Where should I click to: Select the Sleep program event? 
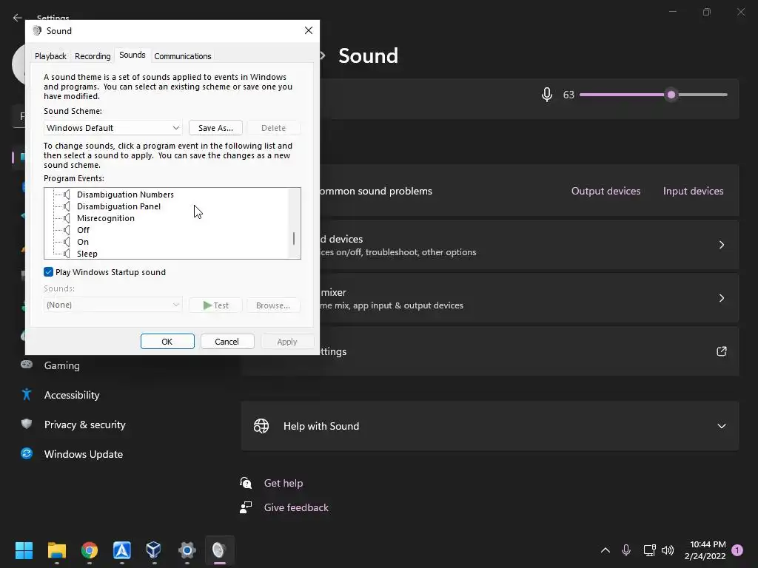pyautogui.click(x=87, y=254)
